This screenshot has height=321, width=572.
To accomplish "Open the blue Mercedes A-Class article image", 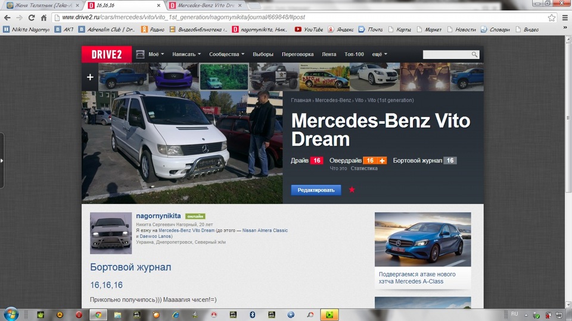I will (x=423, y=240).
